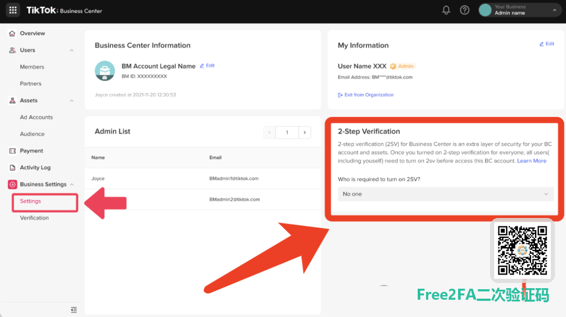The image size is (566, 317).
Task: Edit My Information
Action: pyautogui.click(x=547, y=43)
